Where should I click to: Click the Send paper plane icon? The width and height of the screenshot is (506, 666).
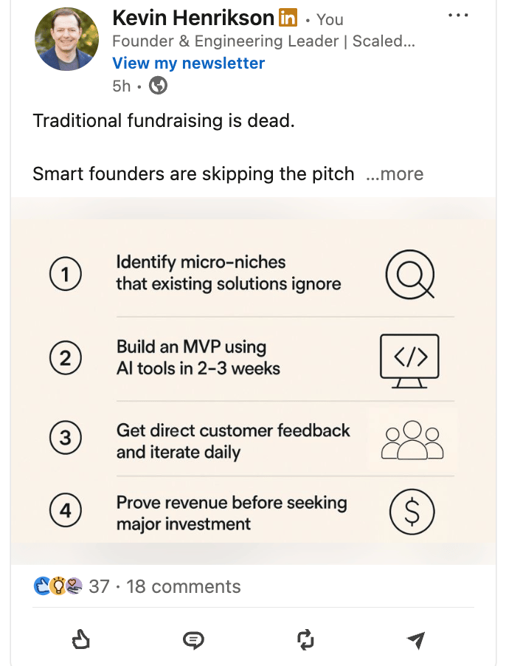coord(416,640)
